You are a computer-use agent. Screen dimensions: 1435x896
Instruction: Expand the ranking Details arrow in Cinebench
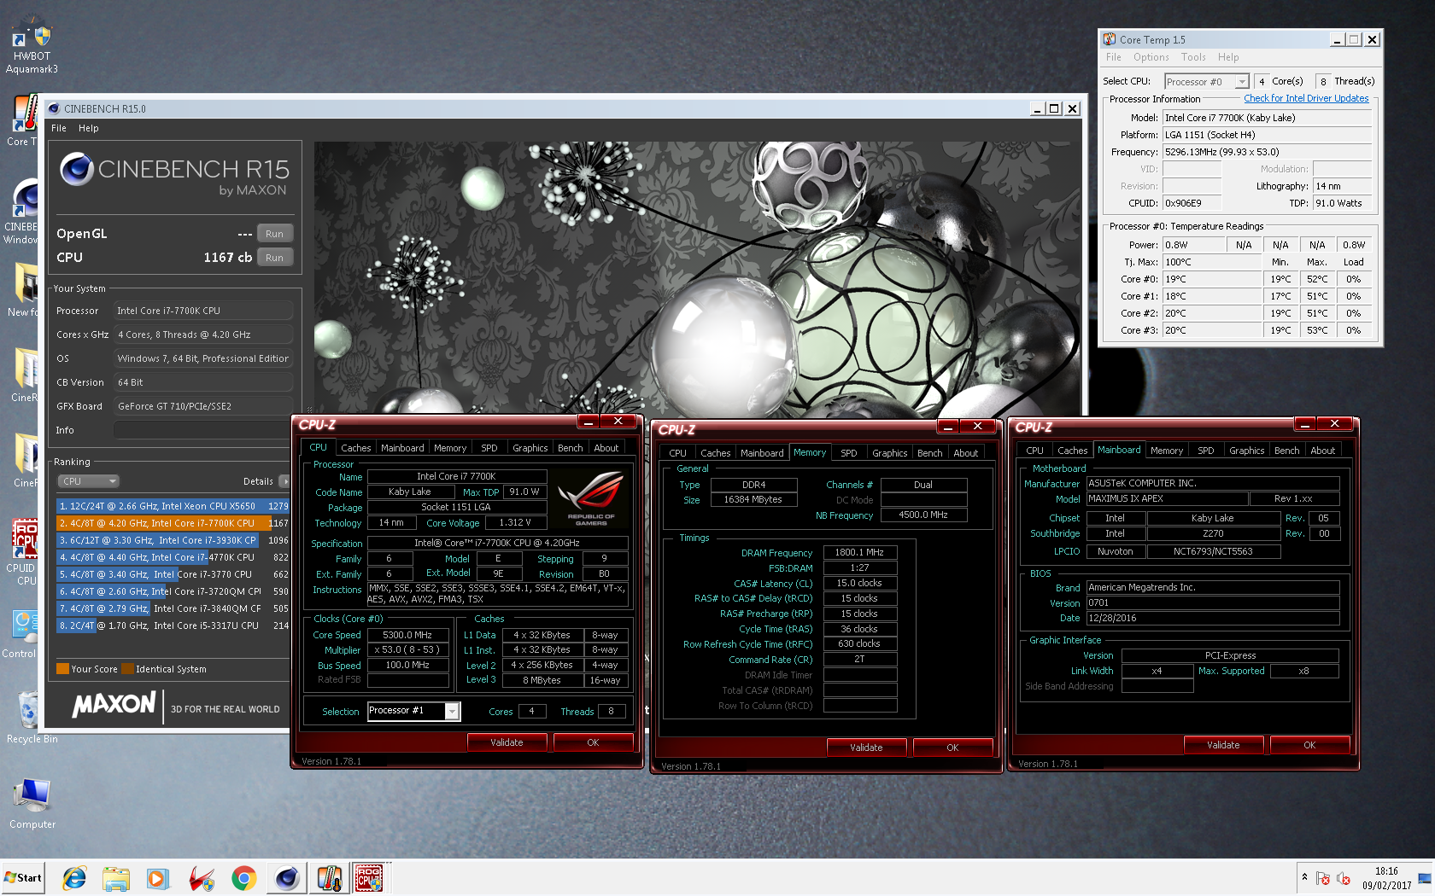284,481
